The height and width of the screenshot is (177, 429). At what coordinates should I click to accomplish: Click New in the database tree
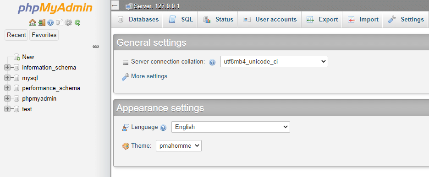[x=28, y=57]
